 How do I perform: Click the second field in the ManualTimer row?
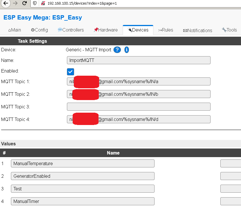pyautogui.click(x=231, y=201)
